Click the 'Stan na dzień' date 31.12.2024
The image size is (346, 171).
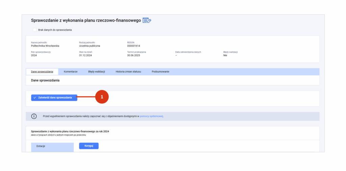[85, 55]
